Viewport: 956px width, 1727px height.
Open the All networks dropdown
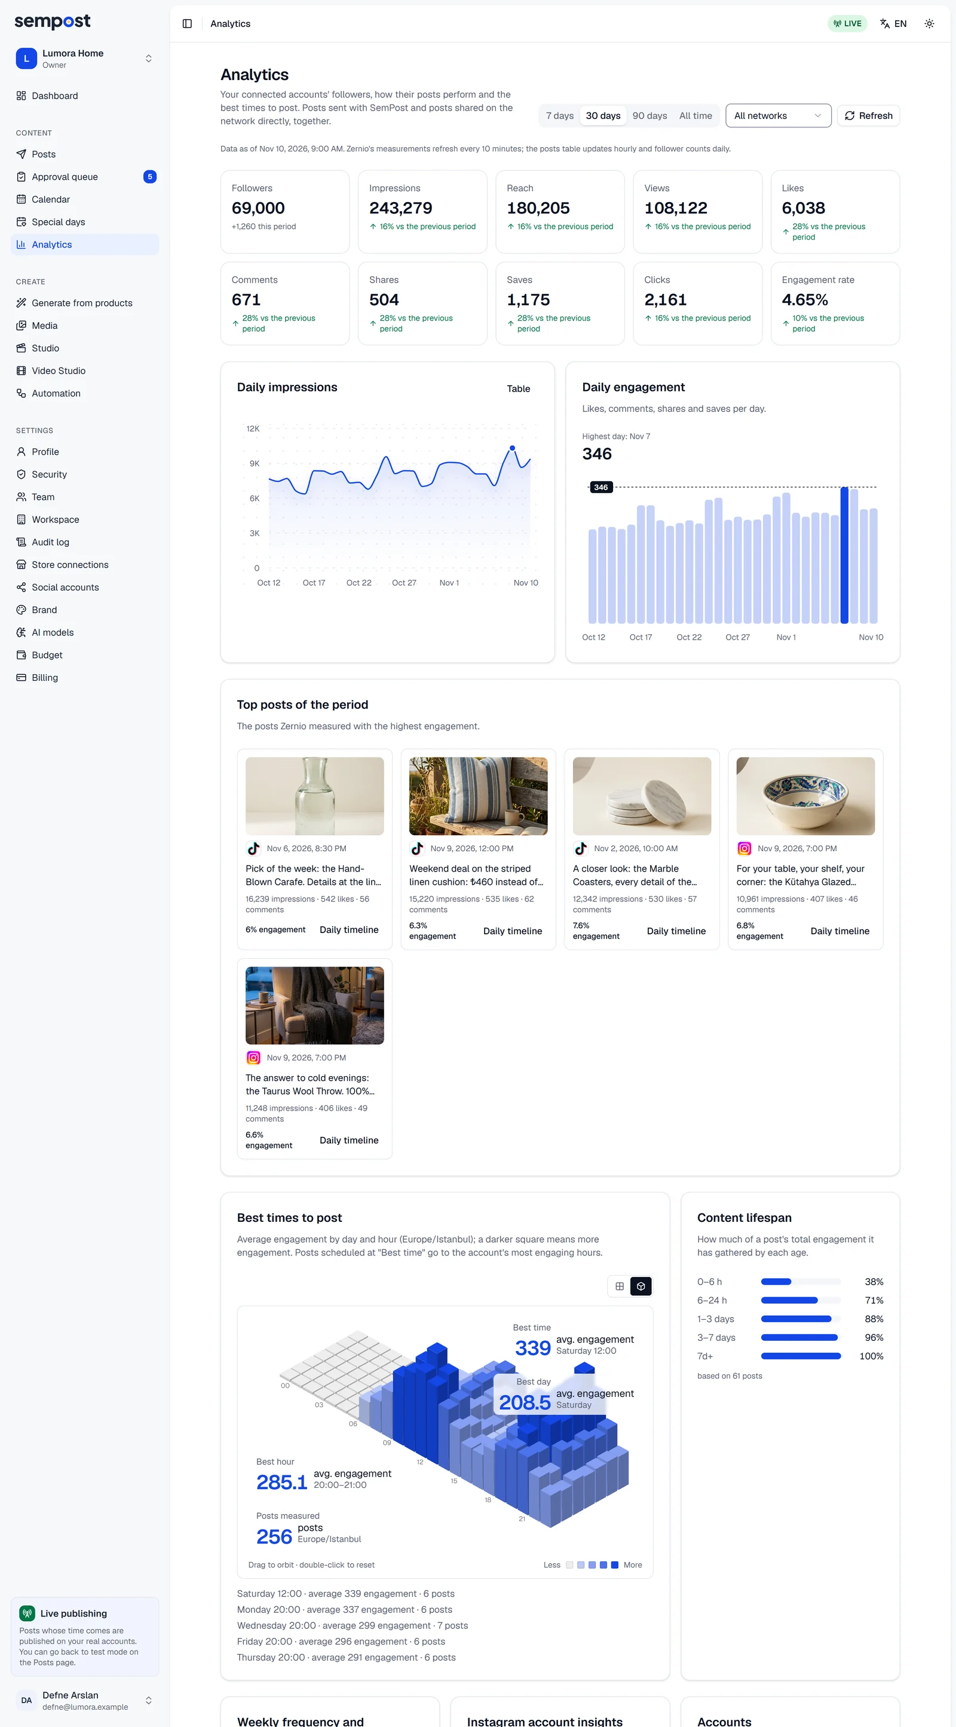[x=778, y=116]
